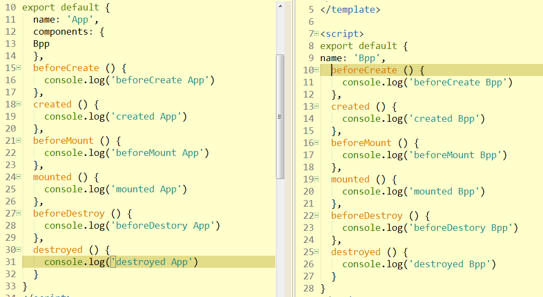Click the 'Bpp' name string on right line 9

coord(367,58)
